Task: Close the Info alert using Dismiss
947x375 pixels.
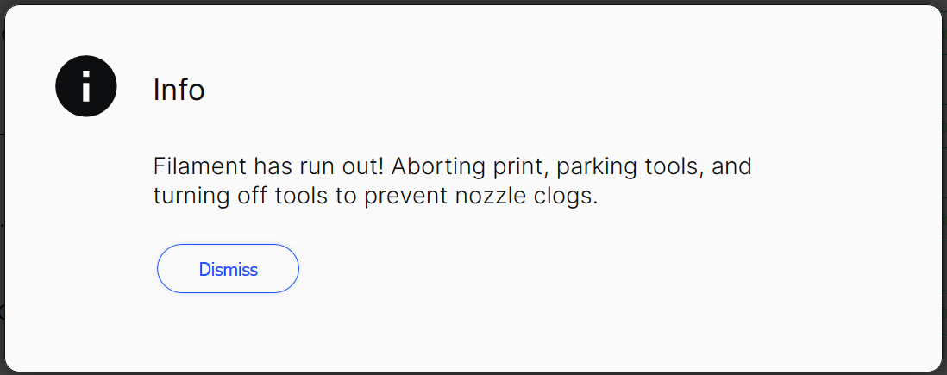Action: (x=228, y=269)
